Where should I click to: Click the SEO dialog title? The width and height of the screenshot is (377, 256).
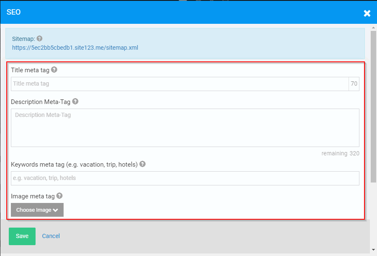tap(13, 12)
